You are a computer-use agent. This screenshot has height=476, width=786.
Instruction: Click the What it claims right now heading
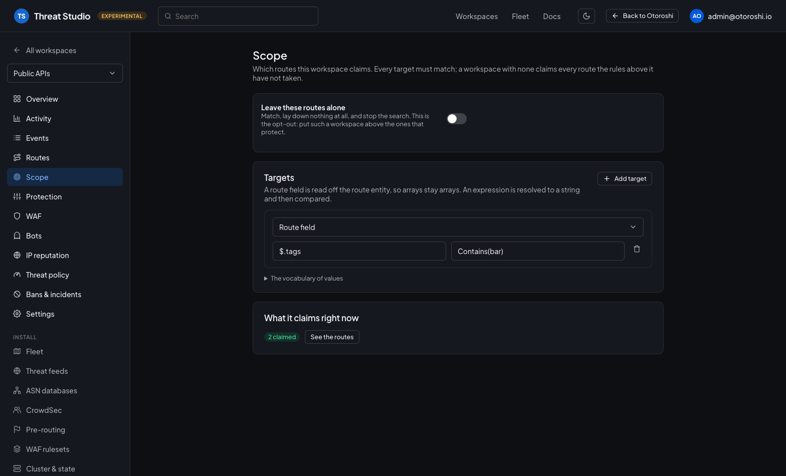(311, 318)
